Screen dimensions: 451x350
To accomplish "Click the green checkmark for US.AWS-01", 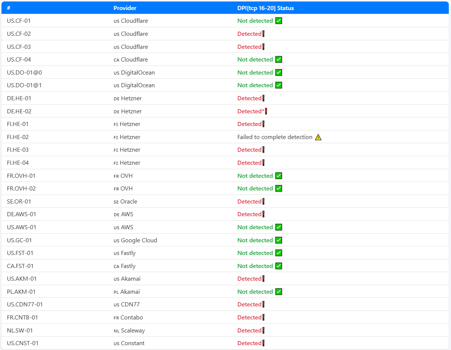I will 278,227.
